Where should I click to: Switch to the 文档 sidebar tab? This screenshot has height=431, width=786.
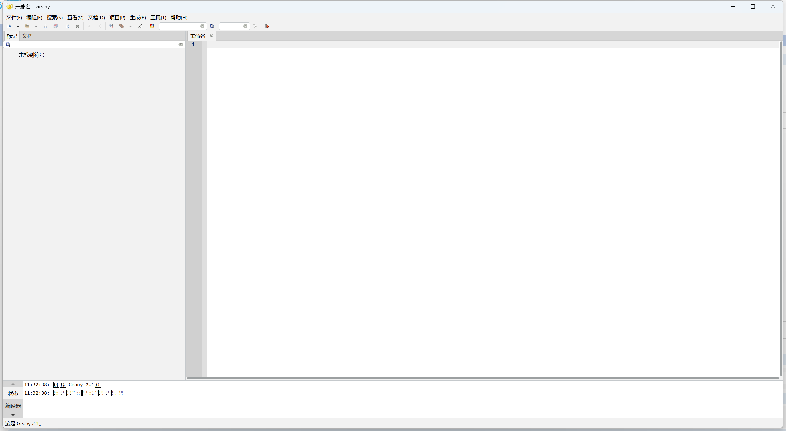pos(27,36)
